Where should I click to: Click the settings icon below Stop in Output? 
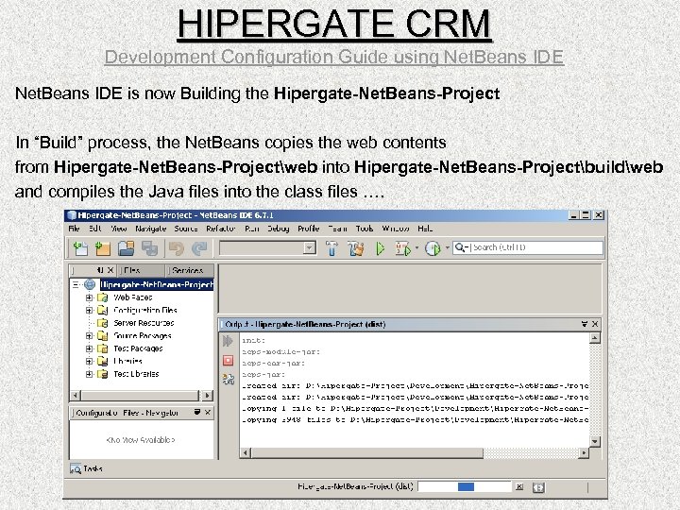229,379
